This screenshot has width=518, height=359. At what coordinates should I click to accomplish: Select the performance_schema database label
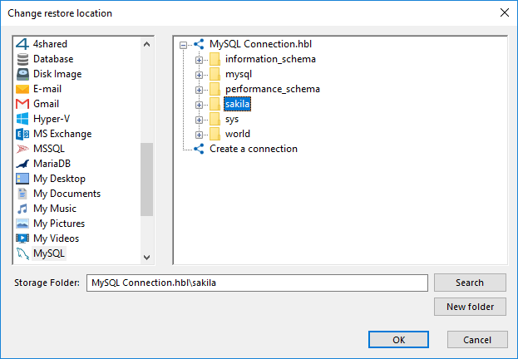pos(273,89)
